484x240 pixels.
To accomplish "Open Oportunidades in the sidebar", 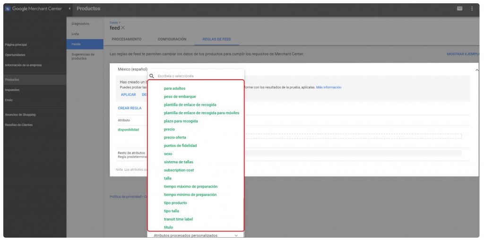I will 15,55.
